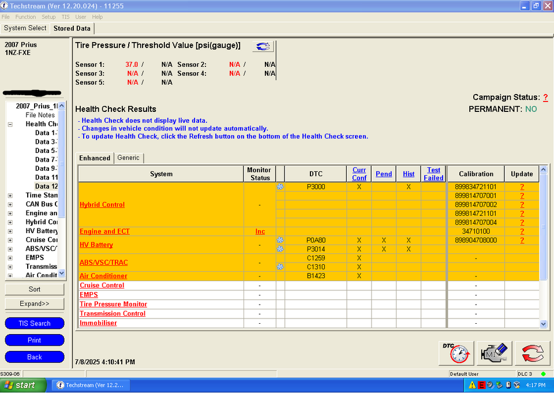
Task: Open the Function menu
Action: [25, 17]
